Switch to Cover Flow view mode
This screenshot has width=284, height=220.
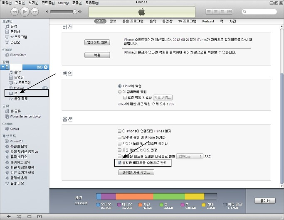(229, 12)
